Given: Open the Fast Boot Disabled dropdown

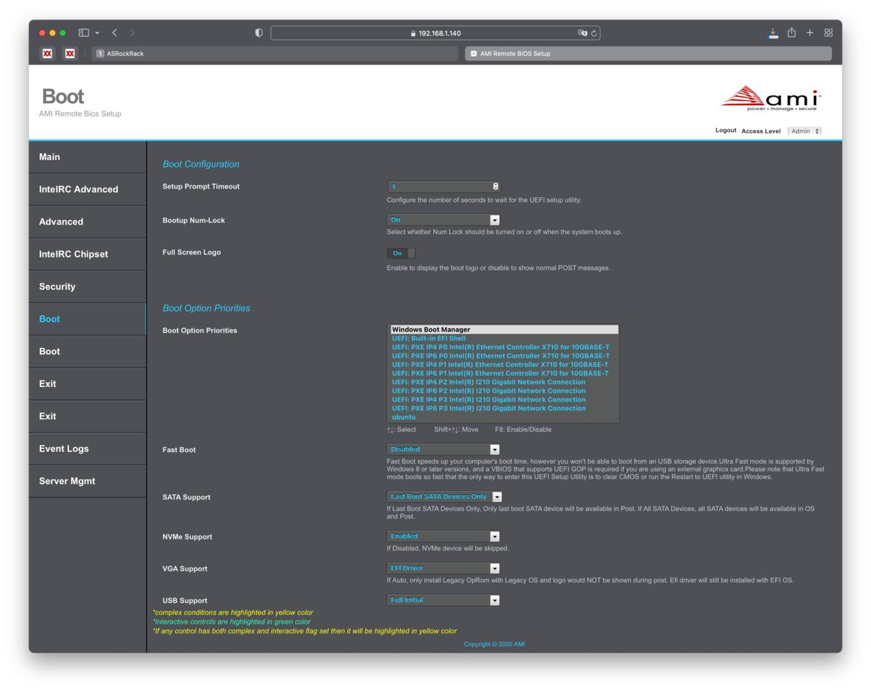Looking at the screenshot, I should point(443,450).
